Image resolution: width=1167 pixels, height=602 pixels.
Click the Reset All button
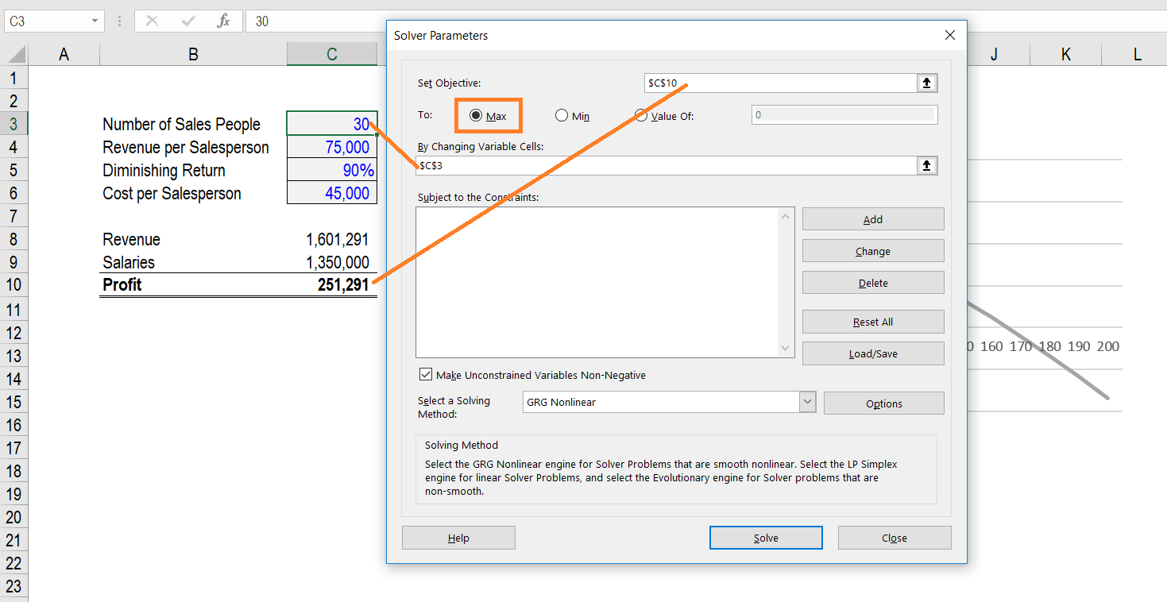pyautogui.click(x=873, y=322)
